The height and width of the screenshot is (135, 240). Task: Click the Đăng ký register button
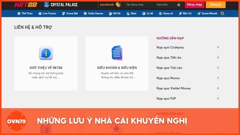pos(215,5)
